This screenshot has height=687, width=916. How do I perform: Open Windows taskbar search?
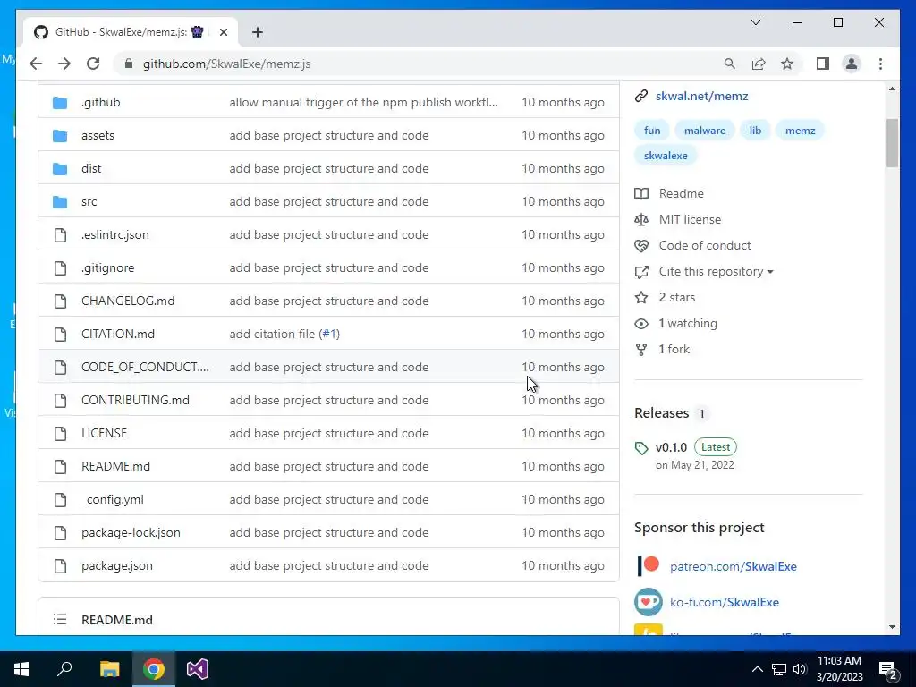[64, 669]
